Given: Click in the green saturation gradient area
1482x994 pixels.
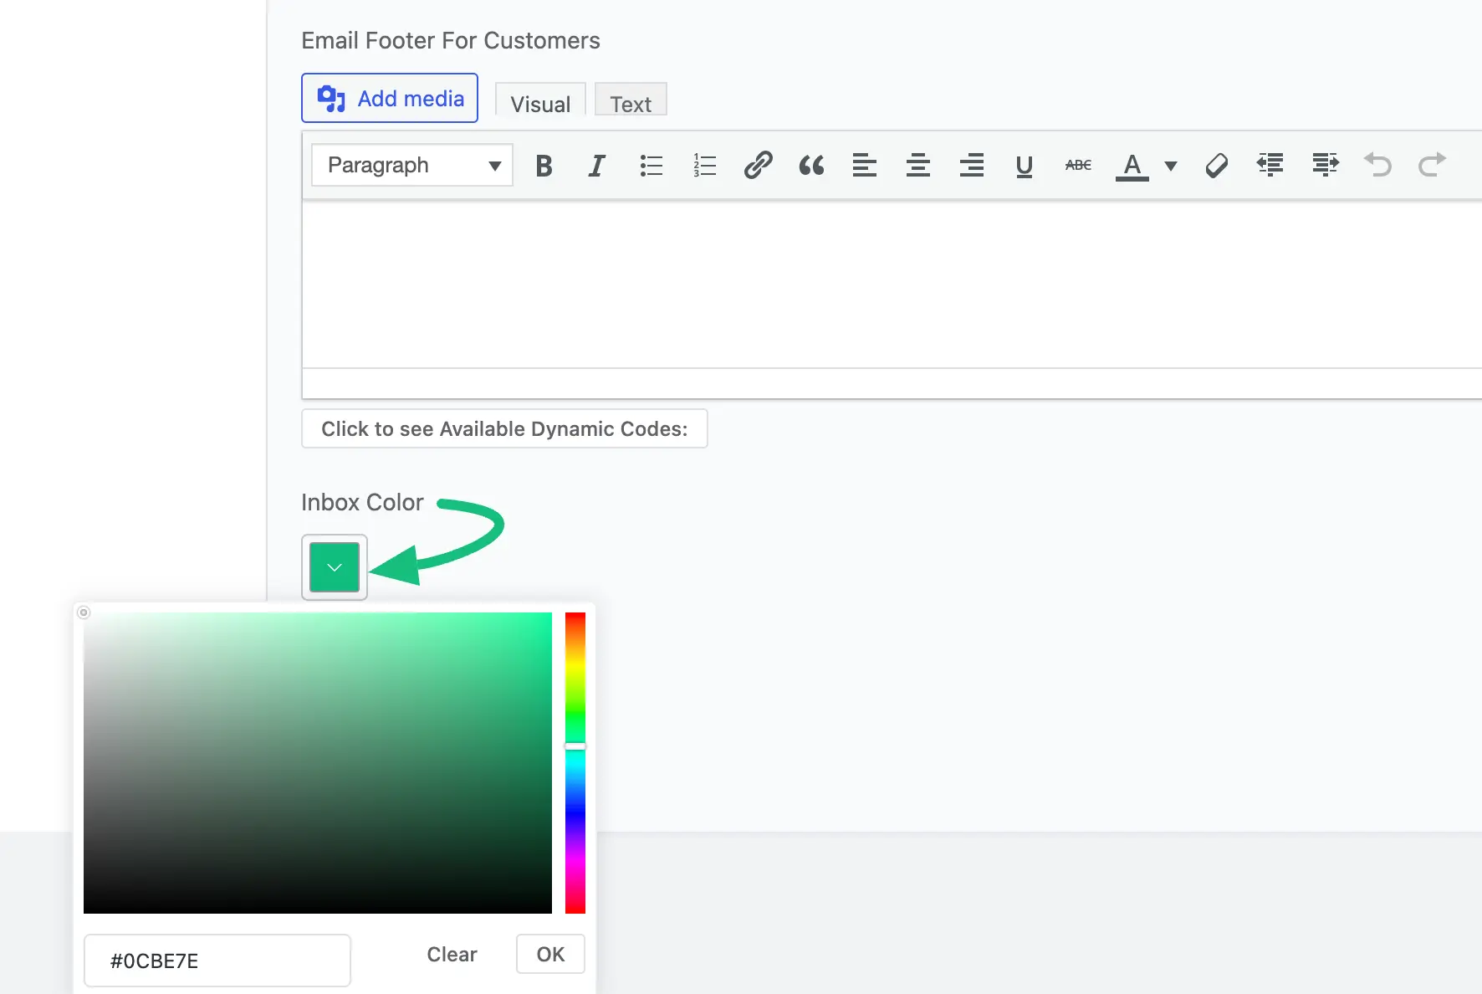Looking at the screenshot, I should coord(318,763).
